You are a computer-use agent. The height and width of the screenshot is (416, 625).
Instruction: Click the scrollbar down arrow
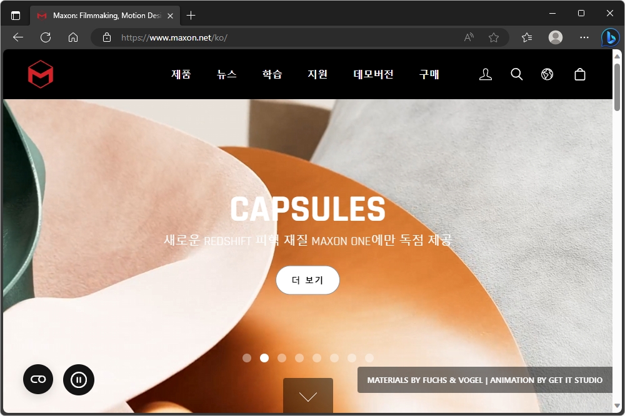[x=617, y=406]
